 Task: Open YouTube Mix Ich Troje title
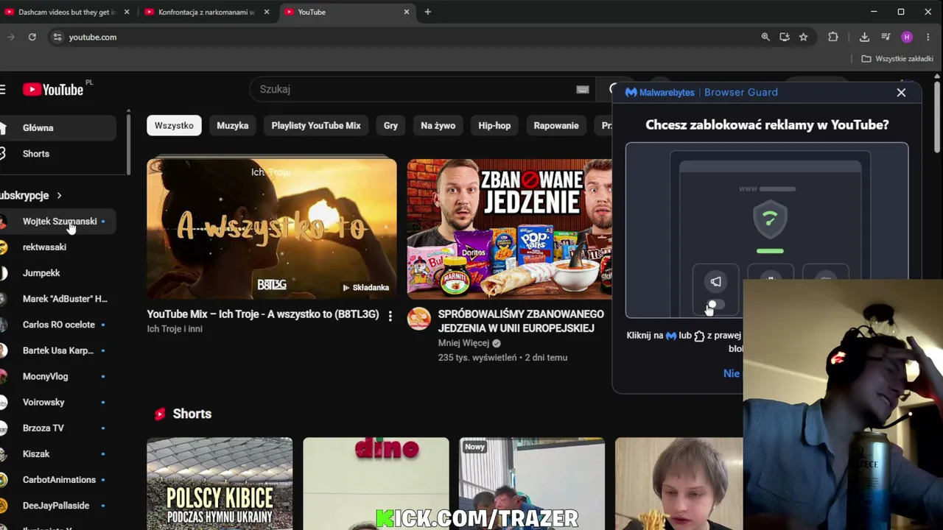[x=263, y=314]
